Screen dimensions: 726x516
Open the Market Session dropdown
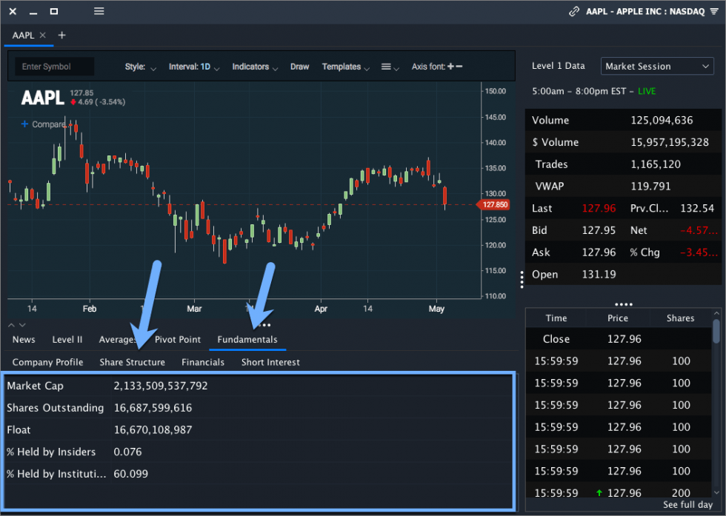(x=656, y=66)
